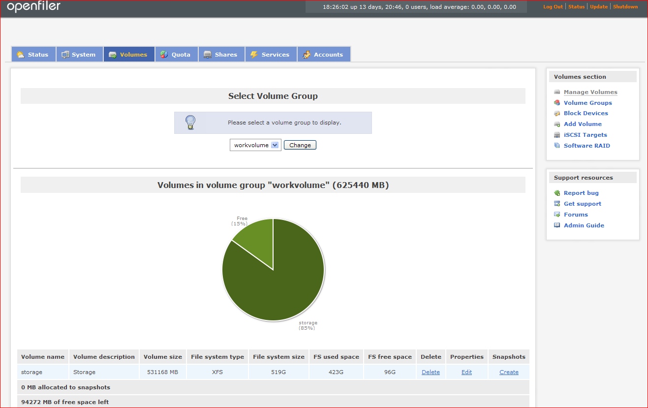Click the iSCSI Targets sidebar icon
The height and width of the screenshot is (408, 648).
pos(557,135)
